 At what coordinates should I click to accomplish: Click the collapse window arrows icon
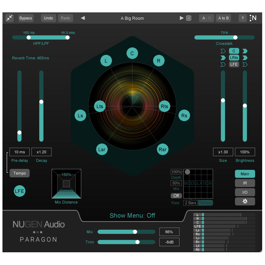(10, 18)
